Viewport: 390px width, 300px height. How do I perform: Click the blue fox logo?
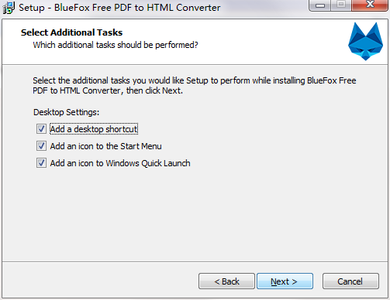point(365,41)
